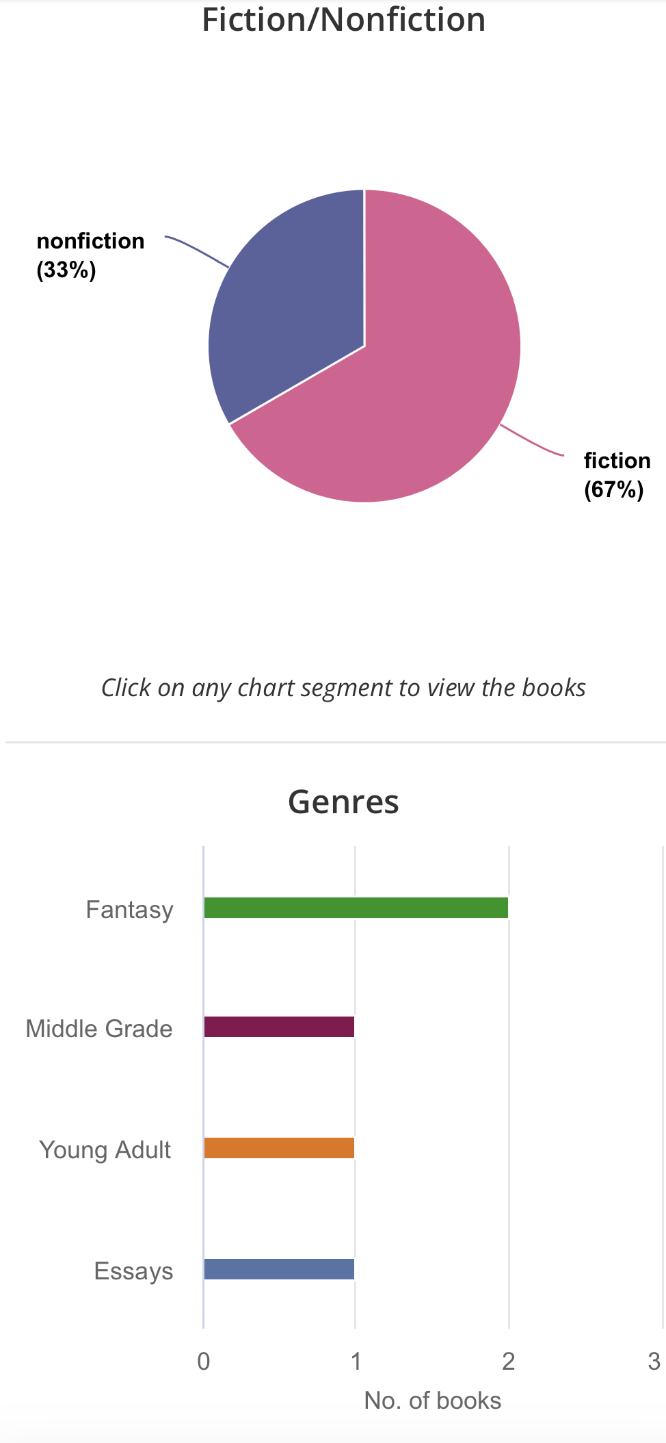Click the 3 tick on the books axis
Screen dimensions: 666x1443
[x=654, y=1362]
